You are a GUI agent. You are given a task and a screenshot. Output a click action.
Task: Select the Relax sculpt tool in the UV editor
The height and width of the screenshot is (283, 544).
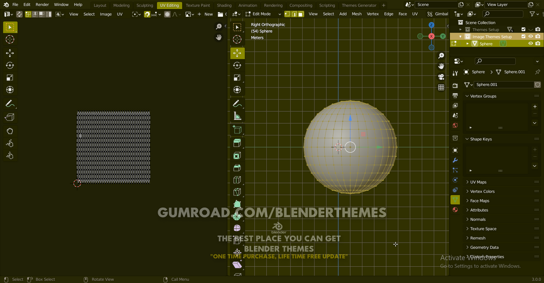(x=10, y=143)
